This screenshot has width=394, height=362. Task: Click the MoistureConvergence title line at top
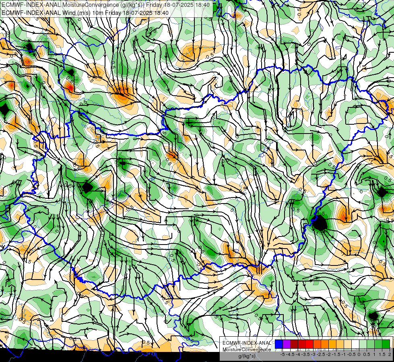[105, 4]
